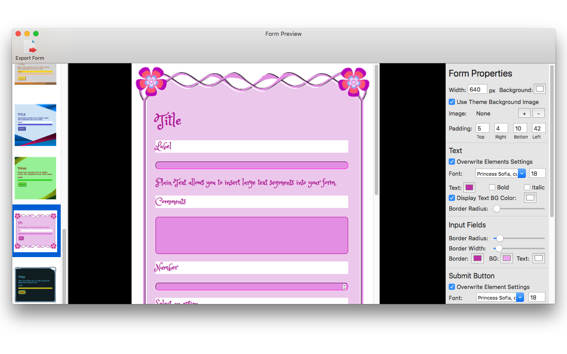The image size is (567, 354).
Task: Enable the Bold checkbox
Action: click(x=492, y=187)
